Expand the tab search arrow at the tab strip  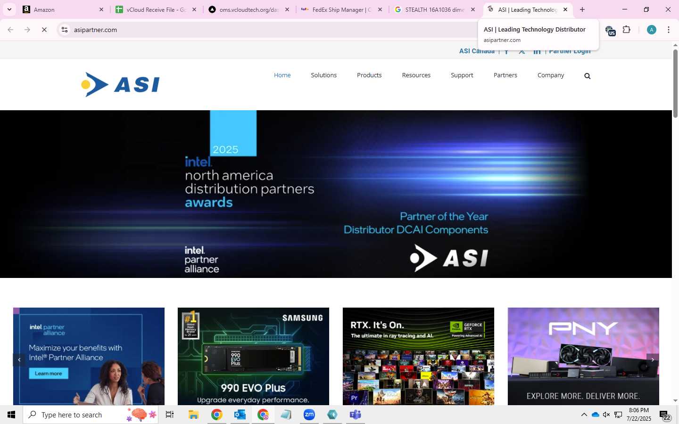(x=9, y=9)
